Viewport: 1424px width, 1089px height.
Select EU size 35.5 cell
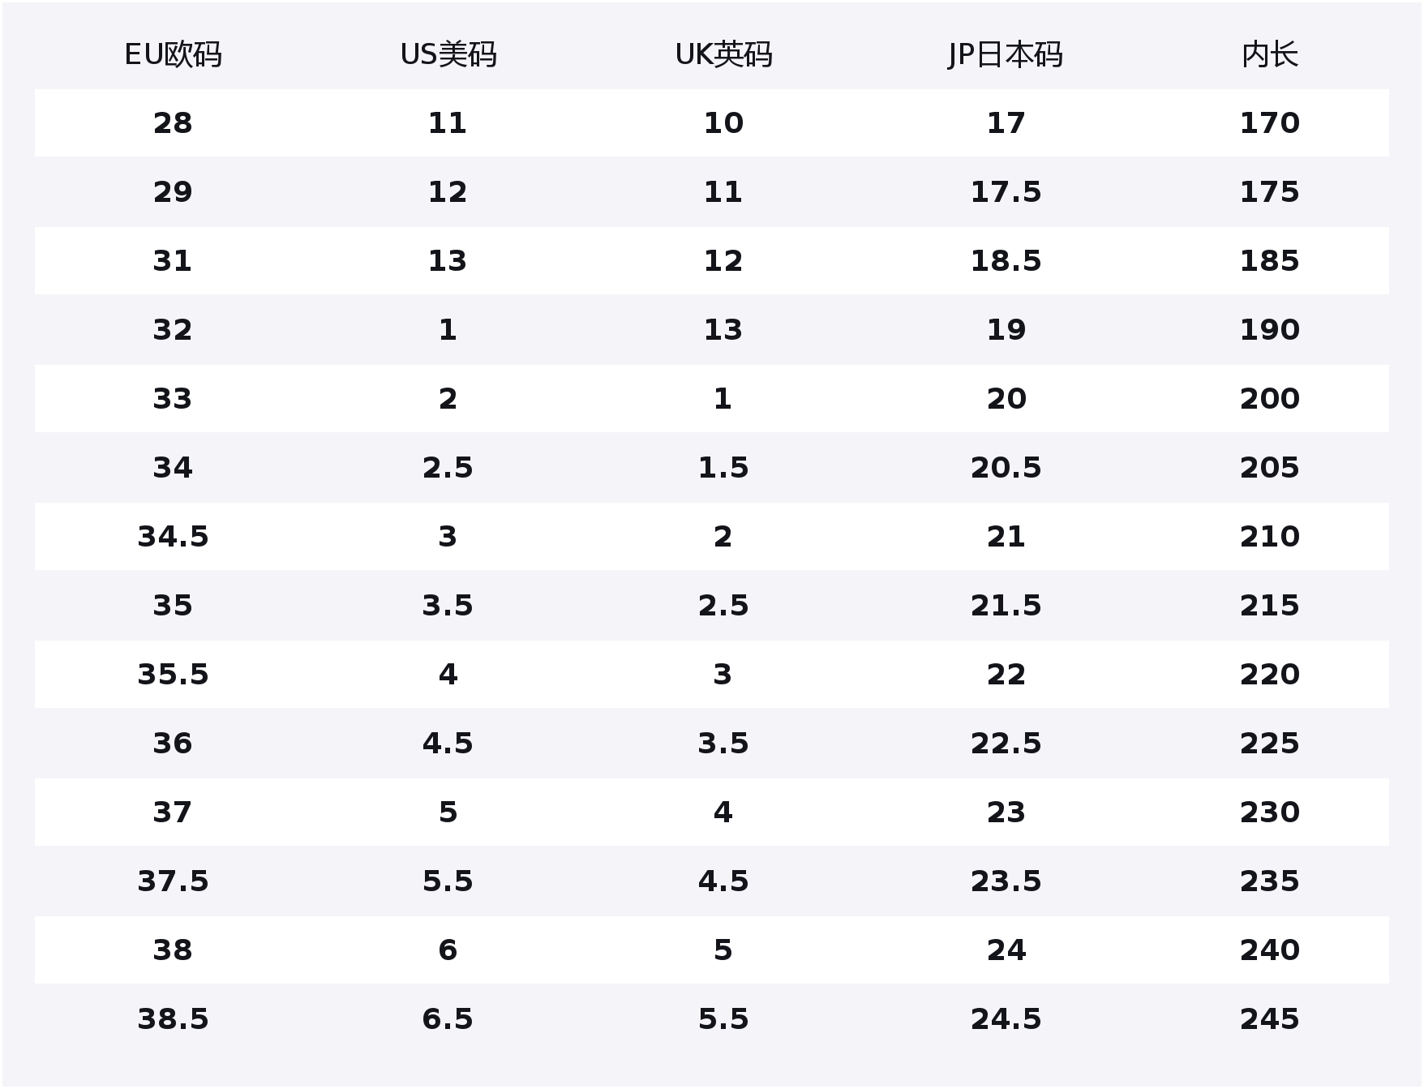tap(173, 675)
